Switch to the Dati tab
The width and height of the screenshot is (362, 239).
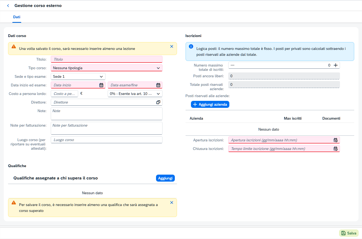[x=17, y=17]
